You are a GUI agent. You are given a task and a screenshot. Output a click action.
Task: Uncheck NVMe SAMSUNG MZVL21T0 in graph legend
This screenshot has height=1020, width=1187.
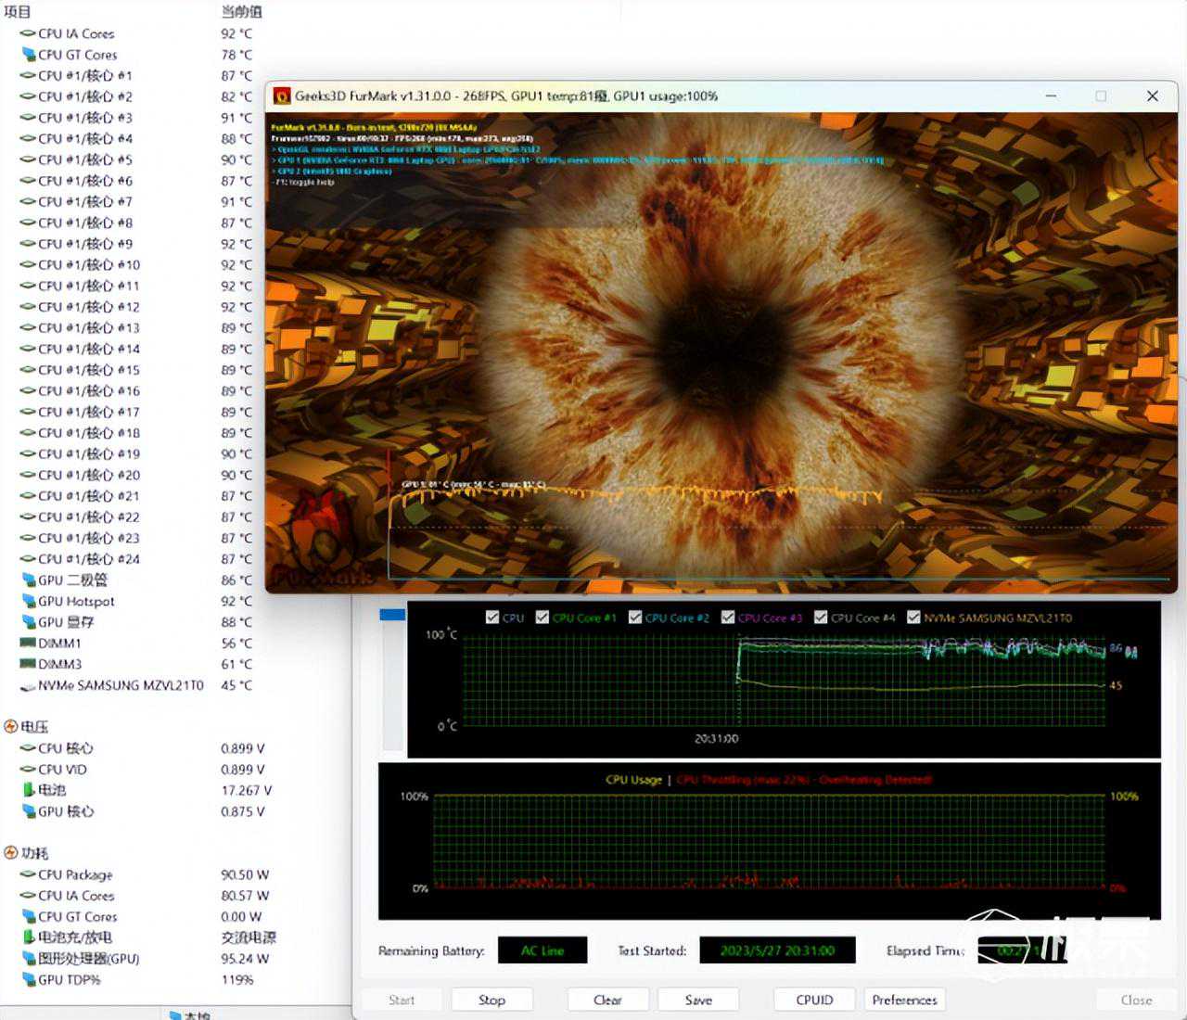click(x=913, y=618)
